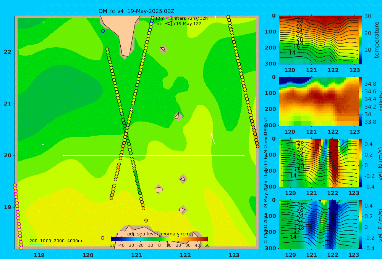Viewport: 382px width, 259px height.
Task: Click the island diamond marker near 19N 122E
Action: [x=183, y=210]
